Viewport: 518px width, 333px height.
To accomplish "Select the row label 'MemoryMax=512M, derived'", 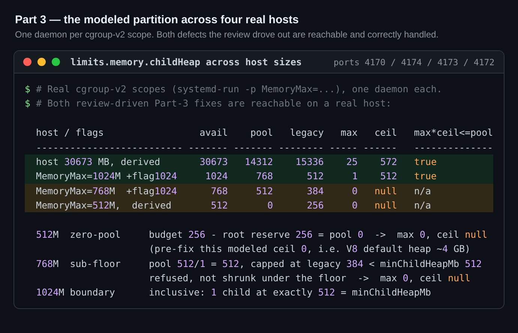I will point(103,205).
